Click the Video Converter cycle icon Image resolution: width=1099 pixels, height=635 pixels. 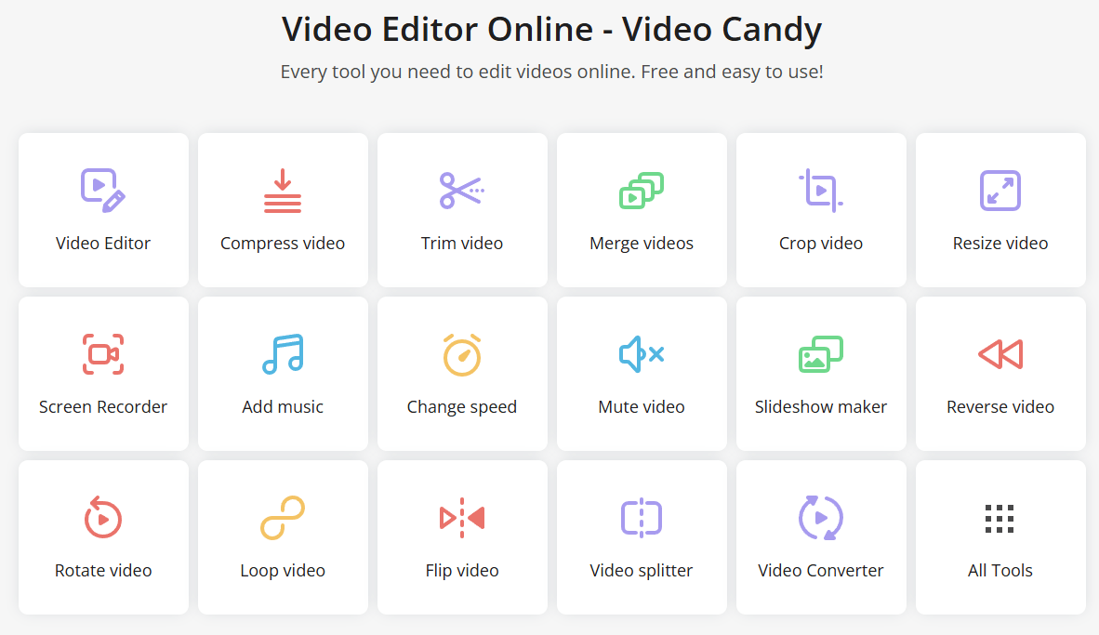click(x=821, y=518)
